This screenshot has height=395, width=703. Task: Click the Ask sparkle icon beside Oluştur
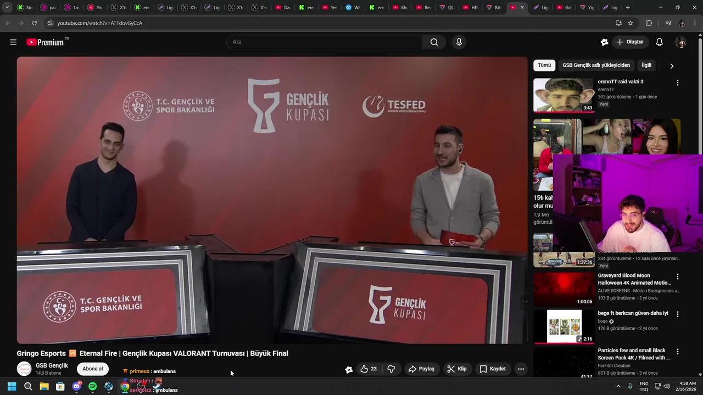[605, 42]
